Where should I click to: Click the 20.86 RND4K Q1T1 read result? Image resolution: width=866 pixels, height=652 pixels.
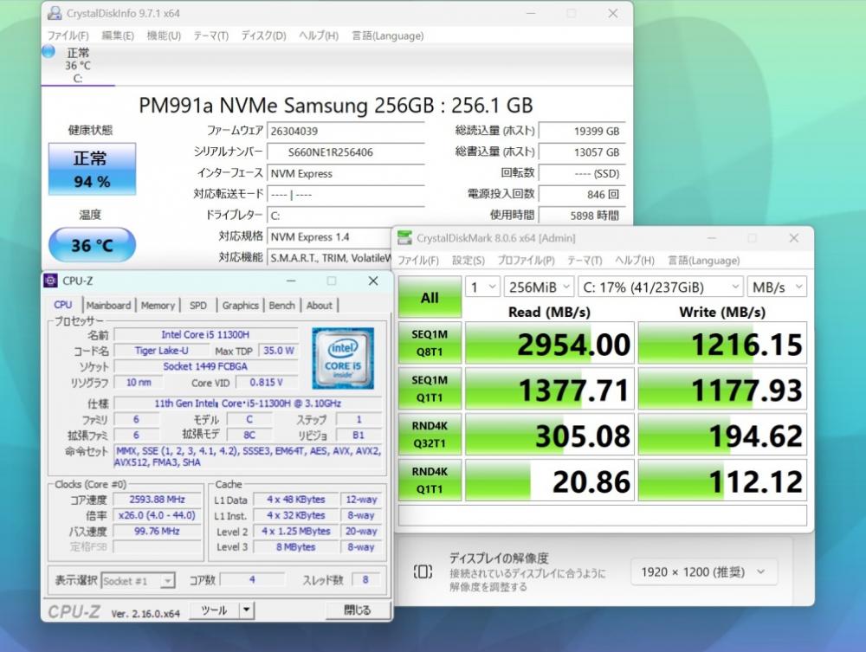[x=550, y=481]
